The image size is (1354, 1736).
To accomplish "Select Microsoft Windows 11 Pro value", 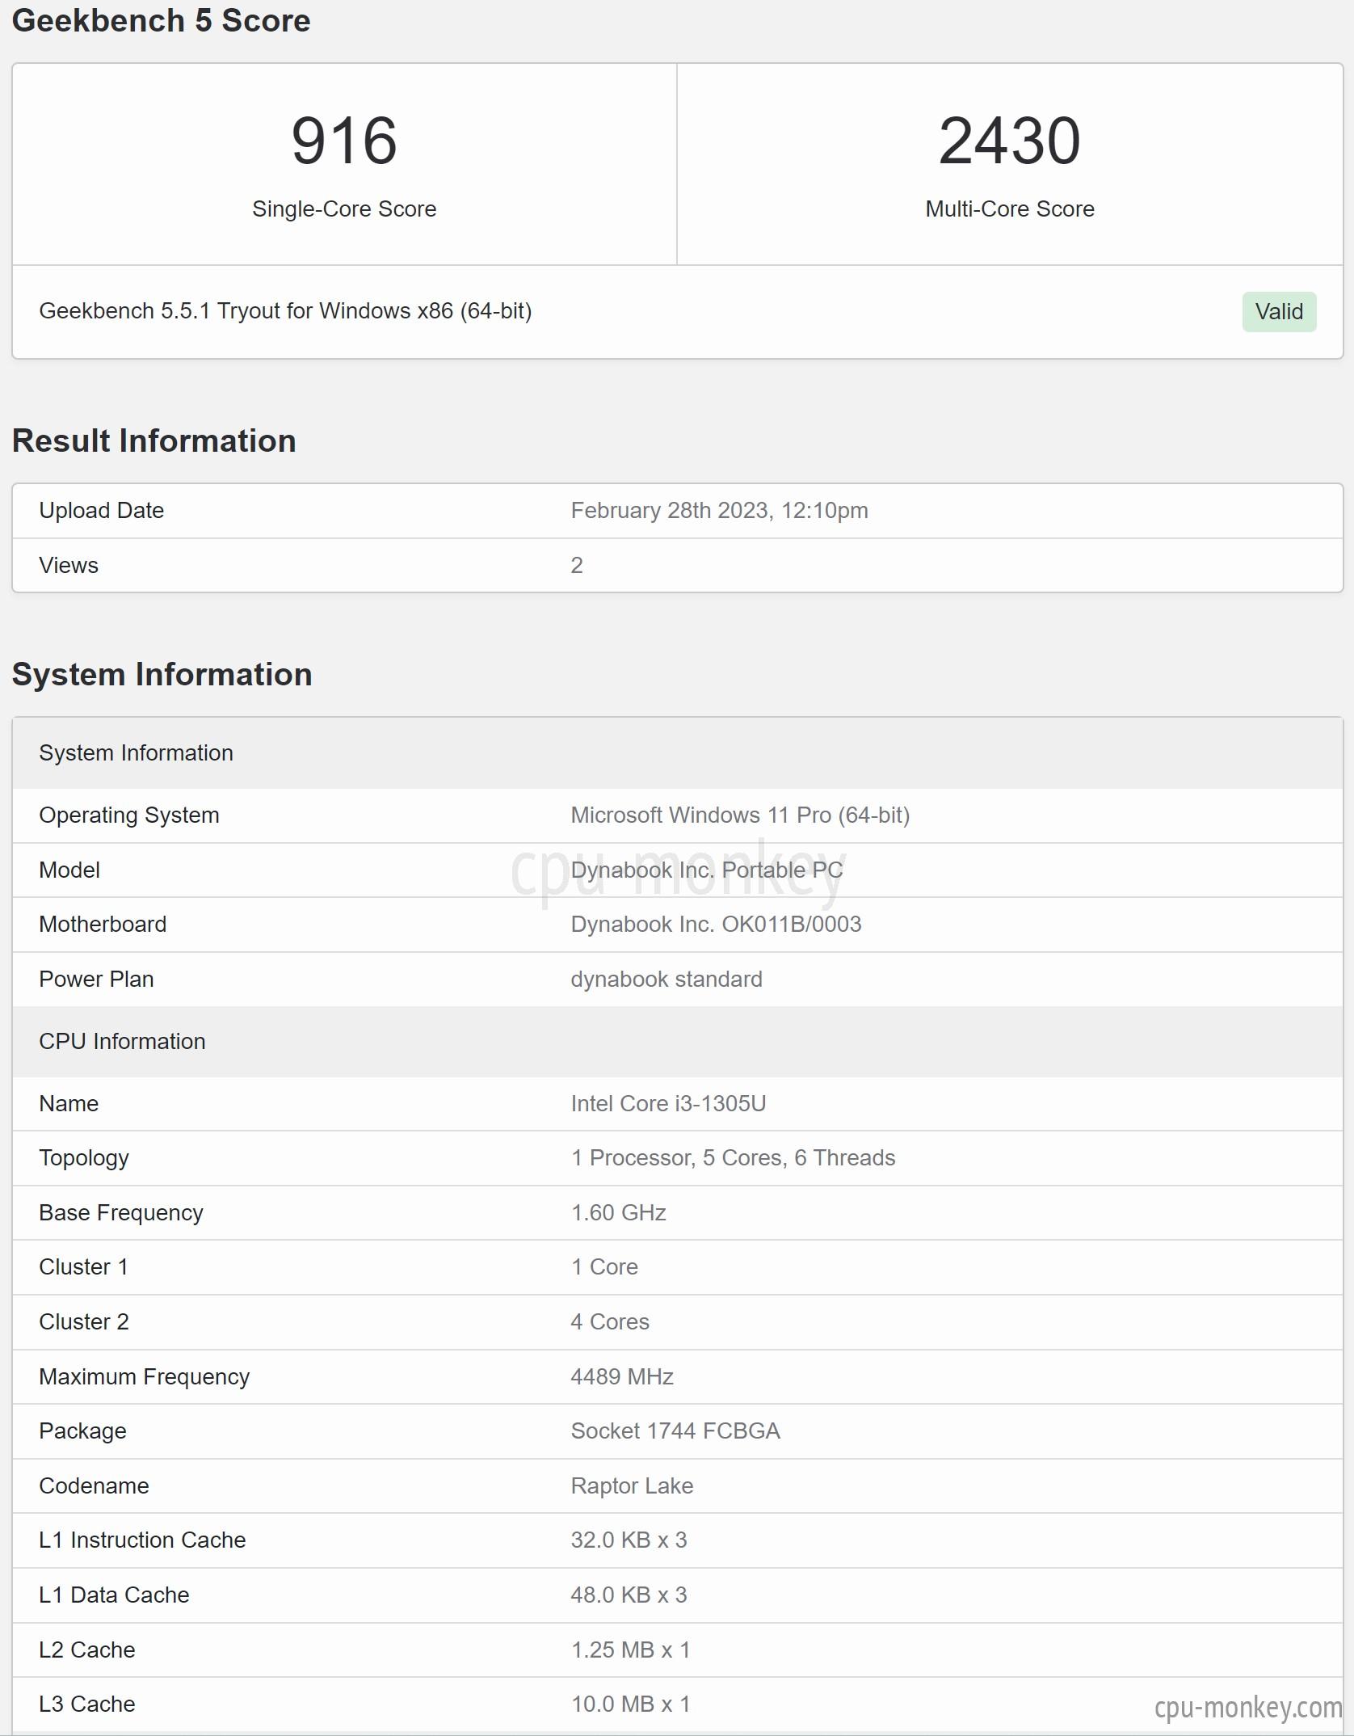I will point(740,815).
